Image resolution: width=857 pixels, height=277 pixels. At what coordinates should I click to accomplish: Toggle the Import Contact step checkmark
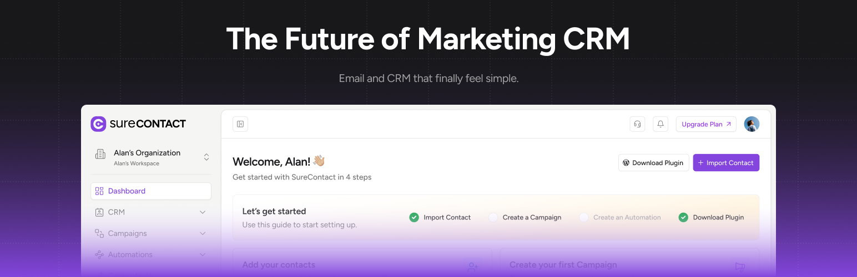point(414,217)
